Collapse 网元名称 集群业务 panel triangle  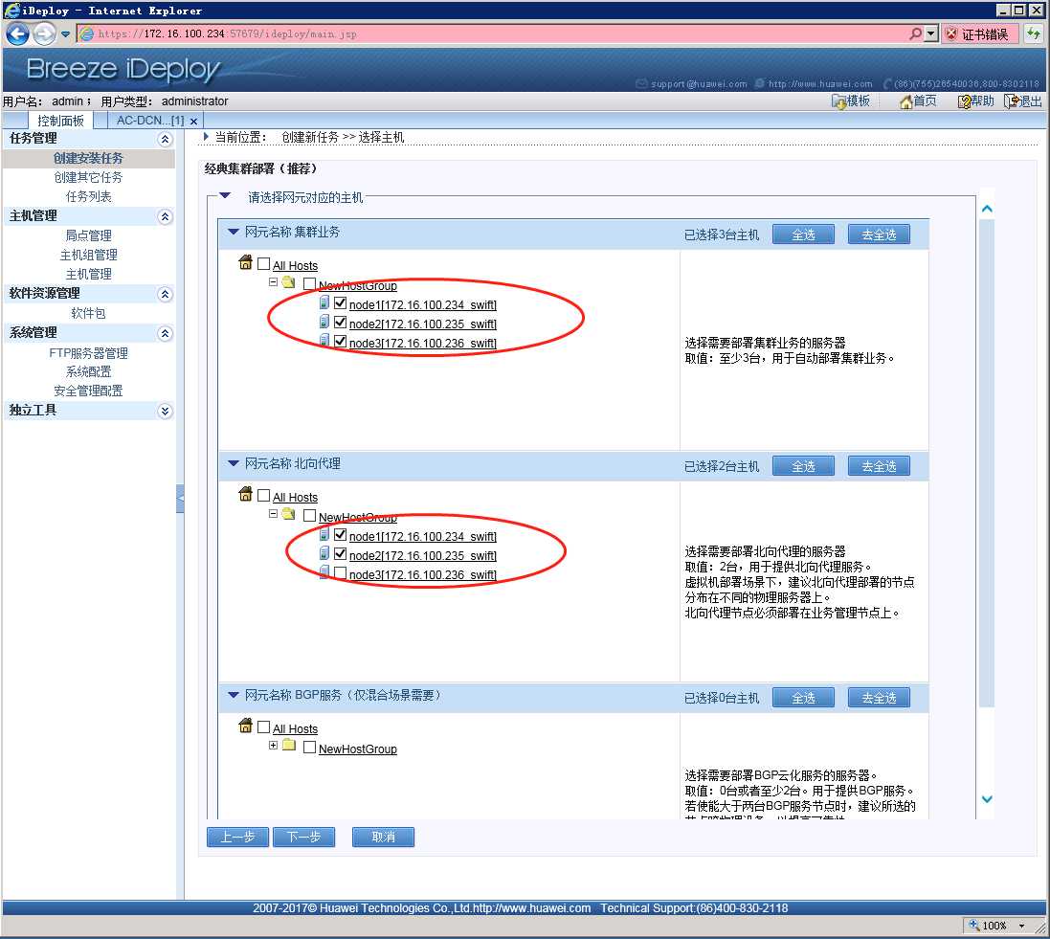pos(233,232)
